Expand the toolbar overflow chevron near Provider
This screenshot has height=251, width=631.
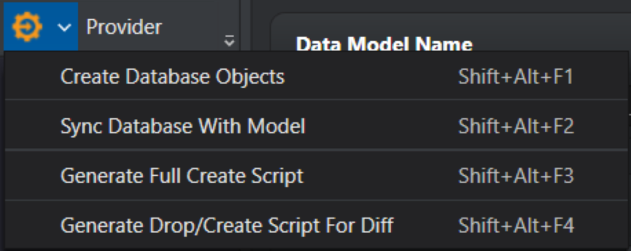(x=229, y=41)
